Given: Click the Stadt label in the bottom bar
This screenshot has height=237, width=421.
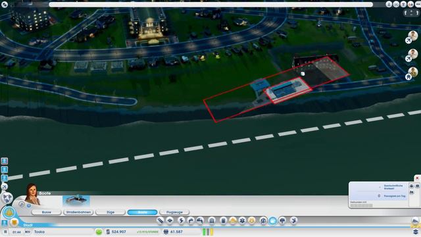Looking at the screenshot, I should click(28, 225).
